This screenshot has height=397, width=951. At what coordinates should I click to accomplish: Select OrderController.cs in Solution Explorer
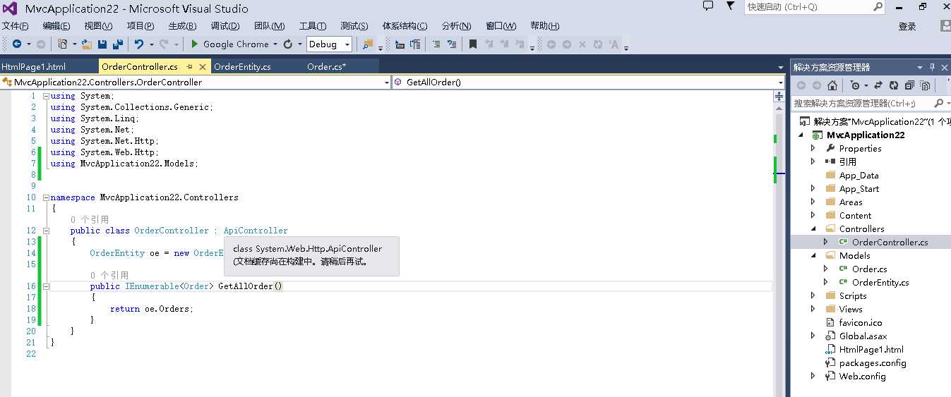(x=890, y=242)
